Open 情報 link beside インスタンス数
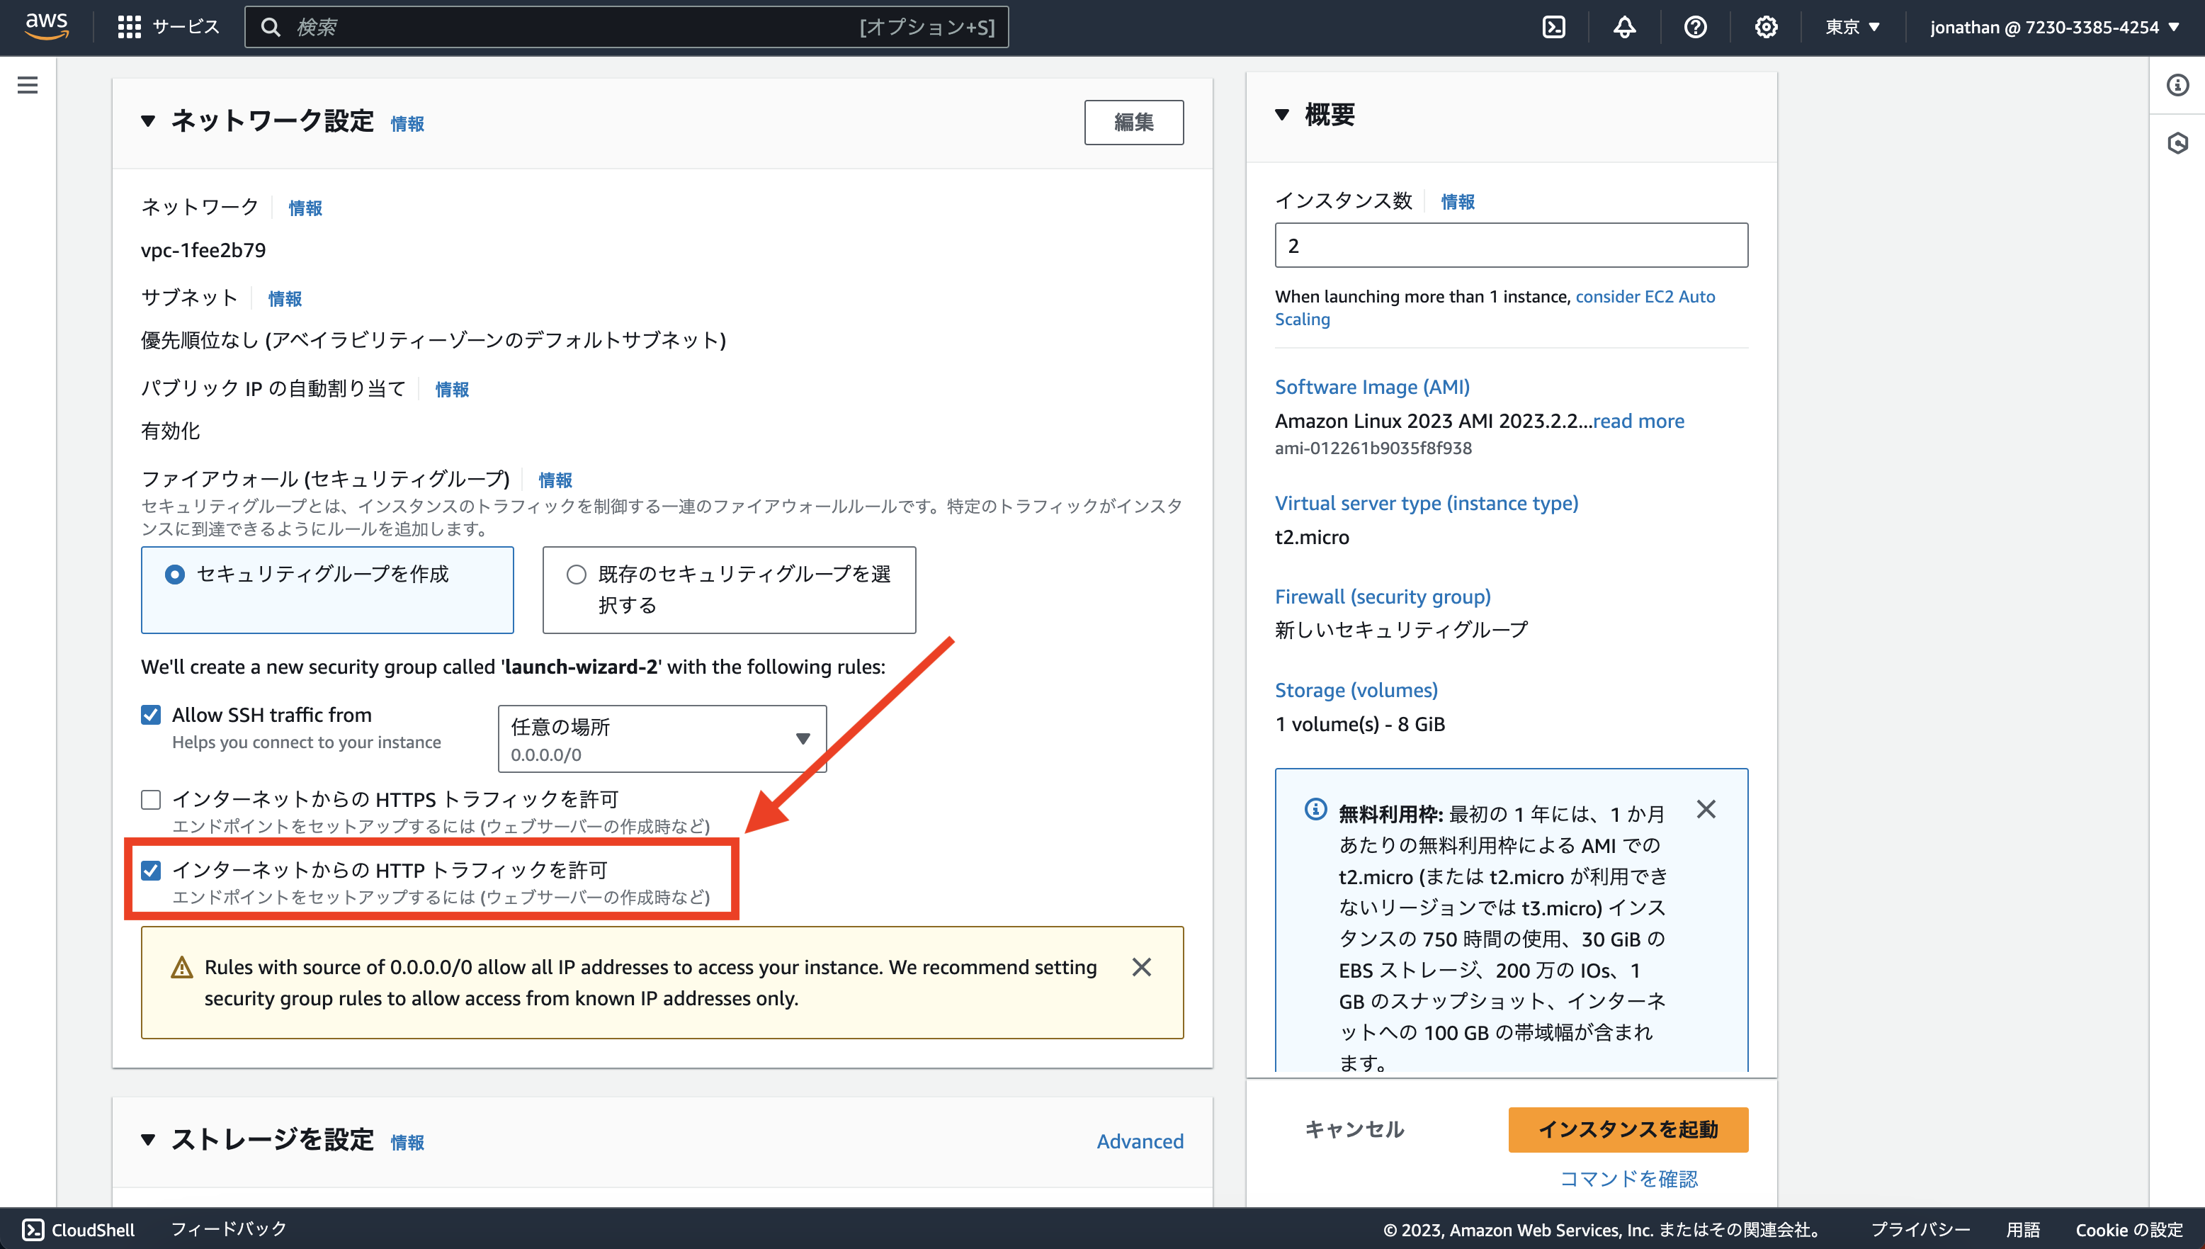Viewport: 2205px width, 1249px height. [1458, 202]
